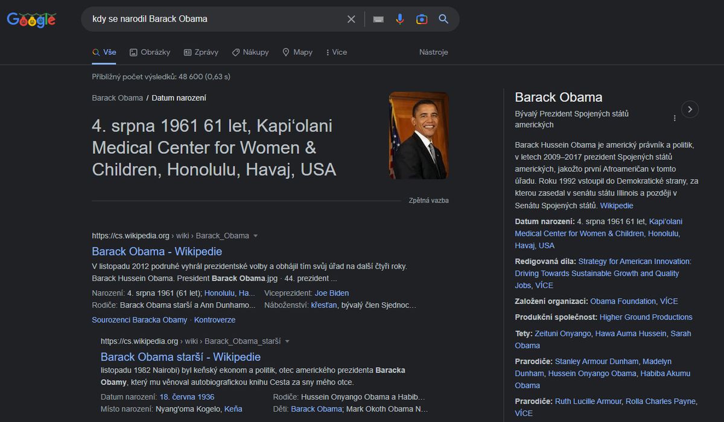The width and height of the screenshot is (724, 422).
Task: Switch to the Zprávy tab
Action: pos(201,52)
